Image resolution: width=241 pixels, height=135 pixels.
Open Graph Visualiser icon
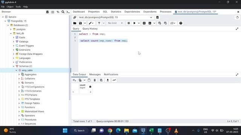(x=114, y=80)
